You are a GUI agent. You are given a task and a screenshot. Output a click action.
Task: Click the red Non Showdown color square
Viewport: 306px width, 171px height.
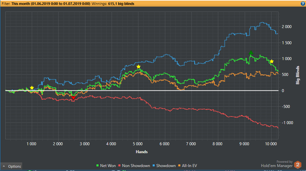pyautogui.click(x=119, y=165)
